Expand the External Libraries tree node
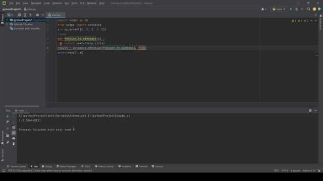The image size is (323, 181). (7, 24)
